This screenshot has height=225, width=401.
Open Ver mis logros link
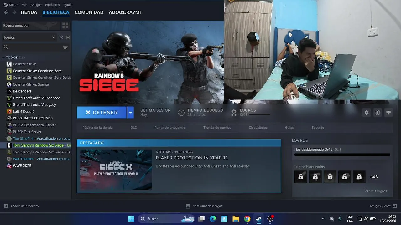376,191
